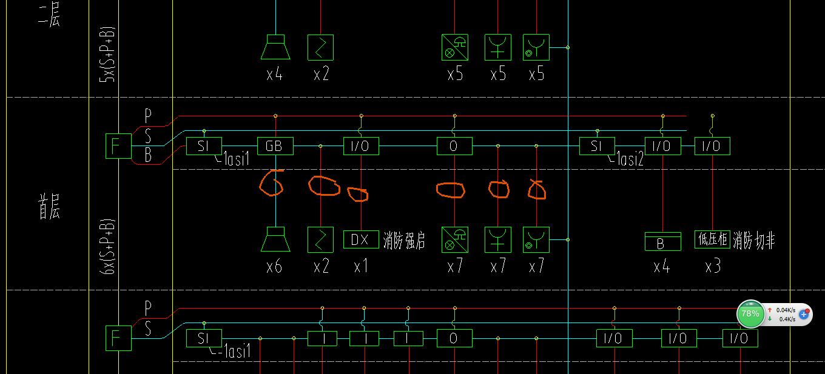Select the I/O module above the 低压柜 box

[712, 146]
